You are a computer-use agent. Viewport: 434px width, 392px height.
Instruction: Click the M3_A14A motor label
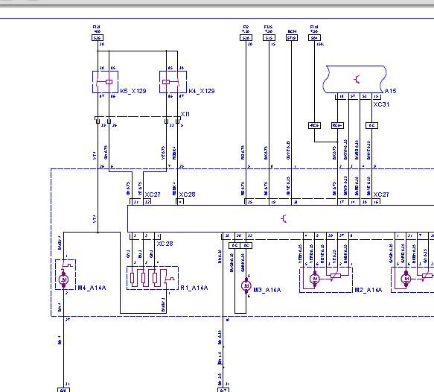(267, 290)
